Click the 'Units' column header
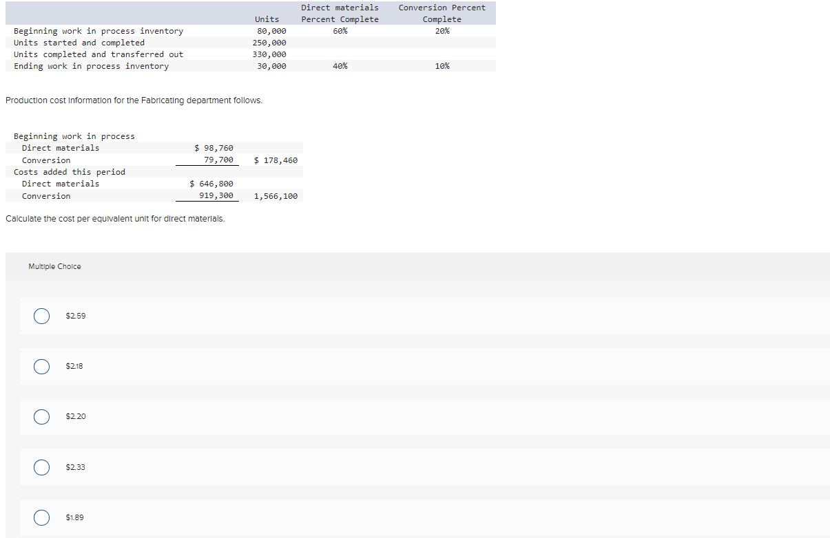Viewport: 830px width, 538px height. click(x=267, y=19)
